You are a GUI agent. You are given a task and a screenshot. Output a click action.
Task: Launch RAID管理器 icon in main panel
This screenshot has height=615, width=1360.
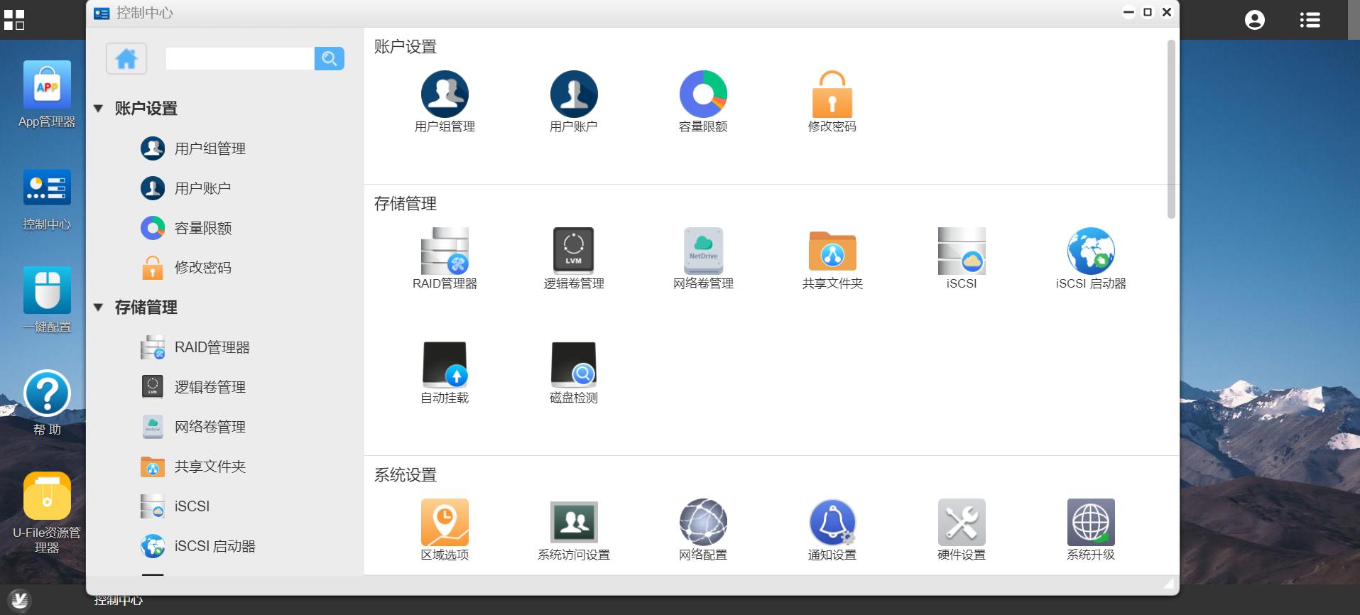click(x=445, y=251)
